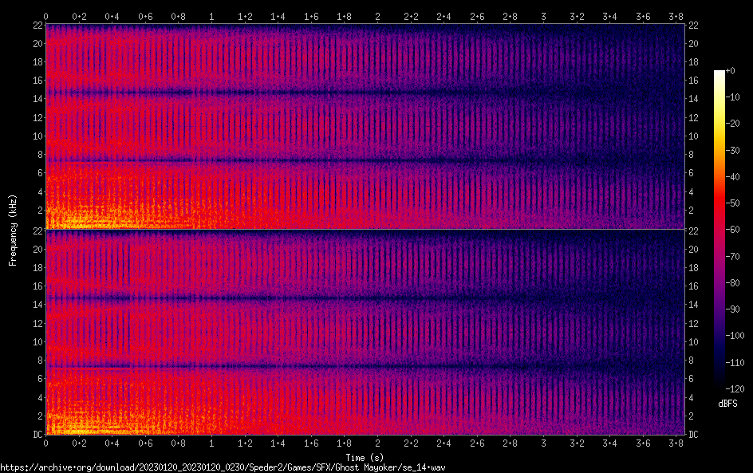The width and height of the screenshot is (753, 473).
Task: Click the archive.org source URL text
Action: pyautogui.click(x=222, y=467)
